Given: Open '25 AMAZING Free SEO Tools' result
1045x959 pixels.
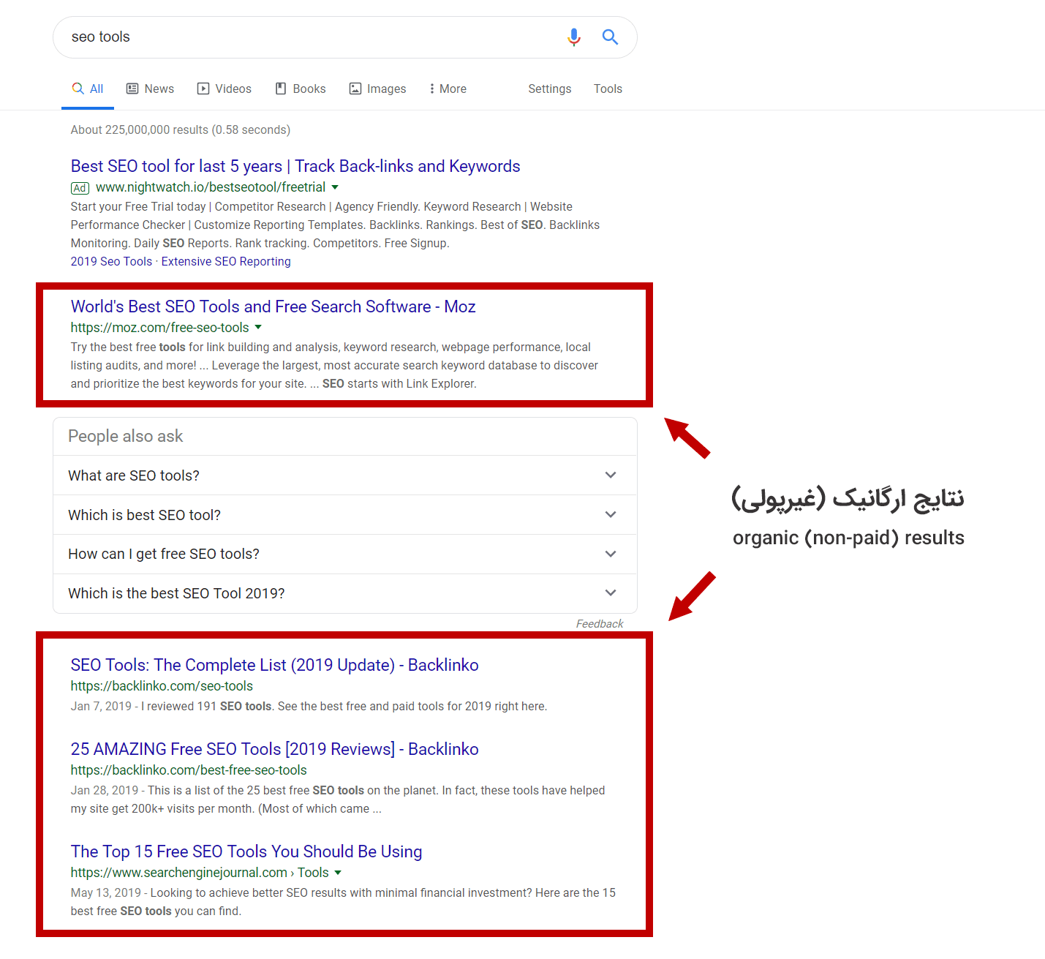Looking at the screenshot, I should point(275,749).
